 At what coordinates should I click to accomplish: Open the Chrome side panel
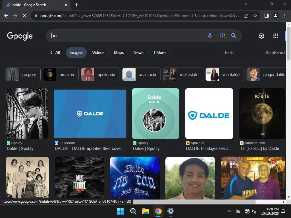click(x=267, y=16)
